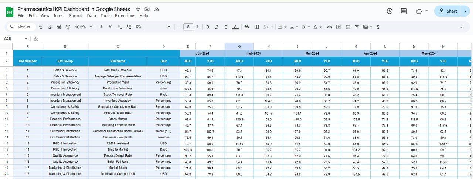Open text color picker
This screenshot has width=473, height=179.
tap(235, 27)
